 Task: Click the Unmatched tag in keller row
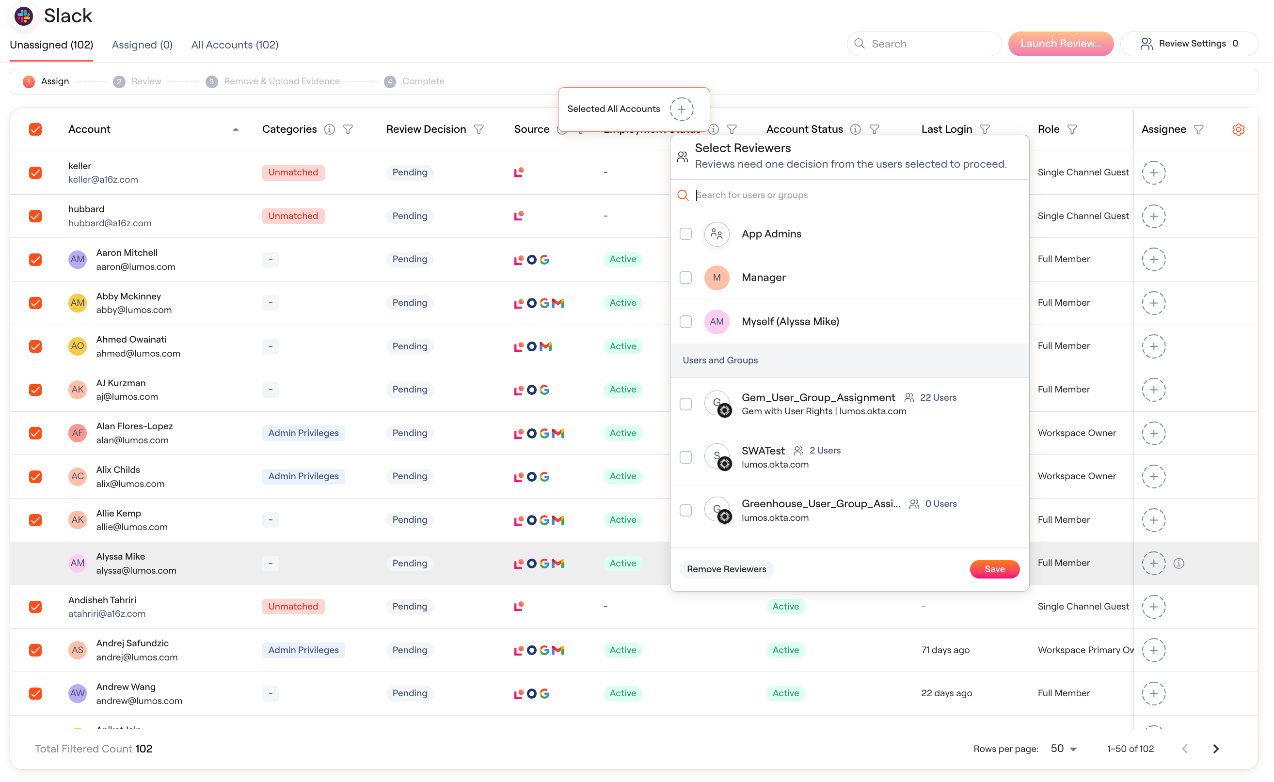point(293,172)
